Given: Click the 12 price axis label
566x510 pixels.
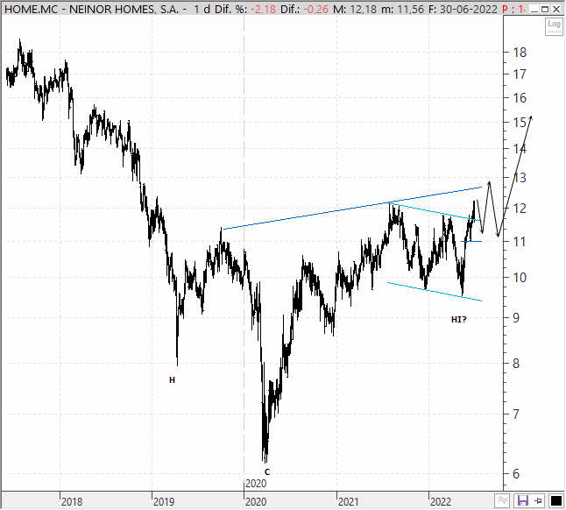Looking at the screenshot, I should click(520, 209).
